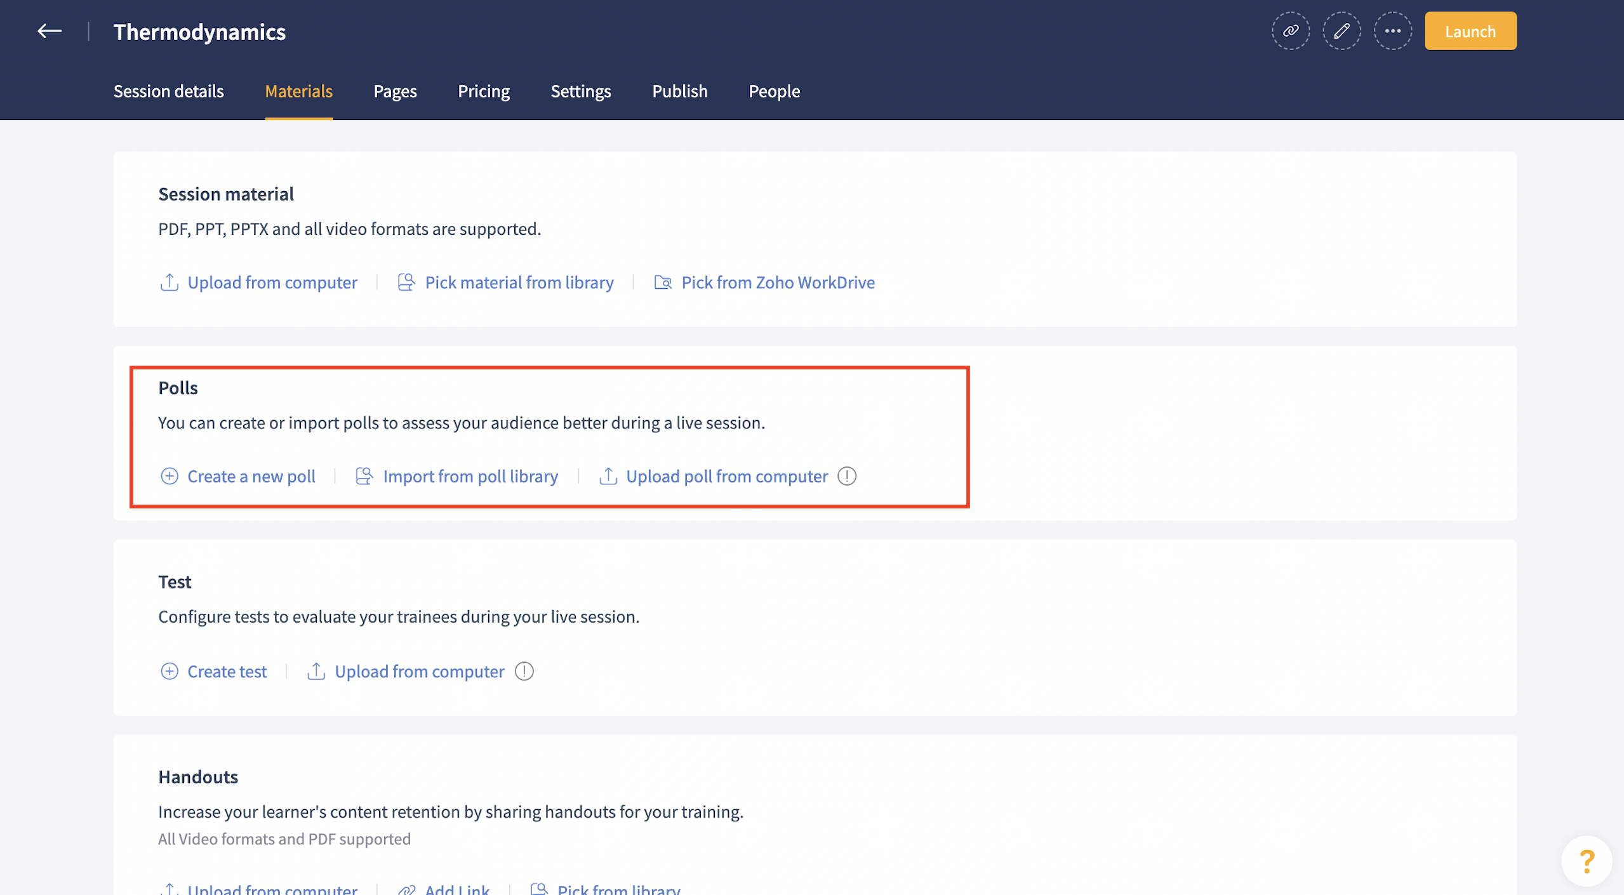Image resolution: width=1624 pixels, height=895 pixels.
Task: Go to the Pricing tab
Action: [x=484, y=91]
